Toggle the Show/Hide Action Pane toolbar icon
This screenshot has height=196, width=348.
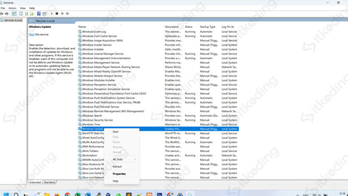44,14
